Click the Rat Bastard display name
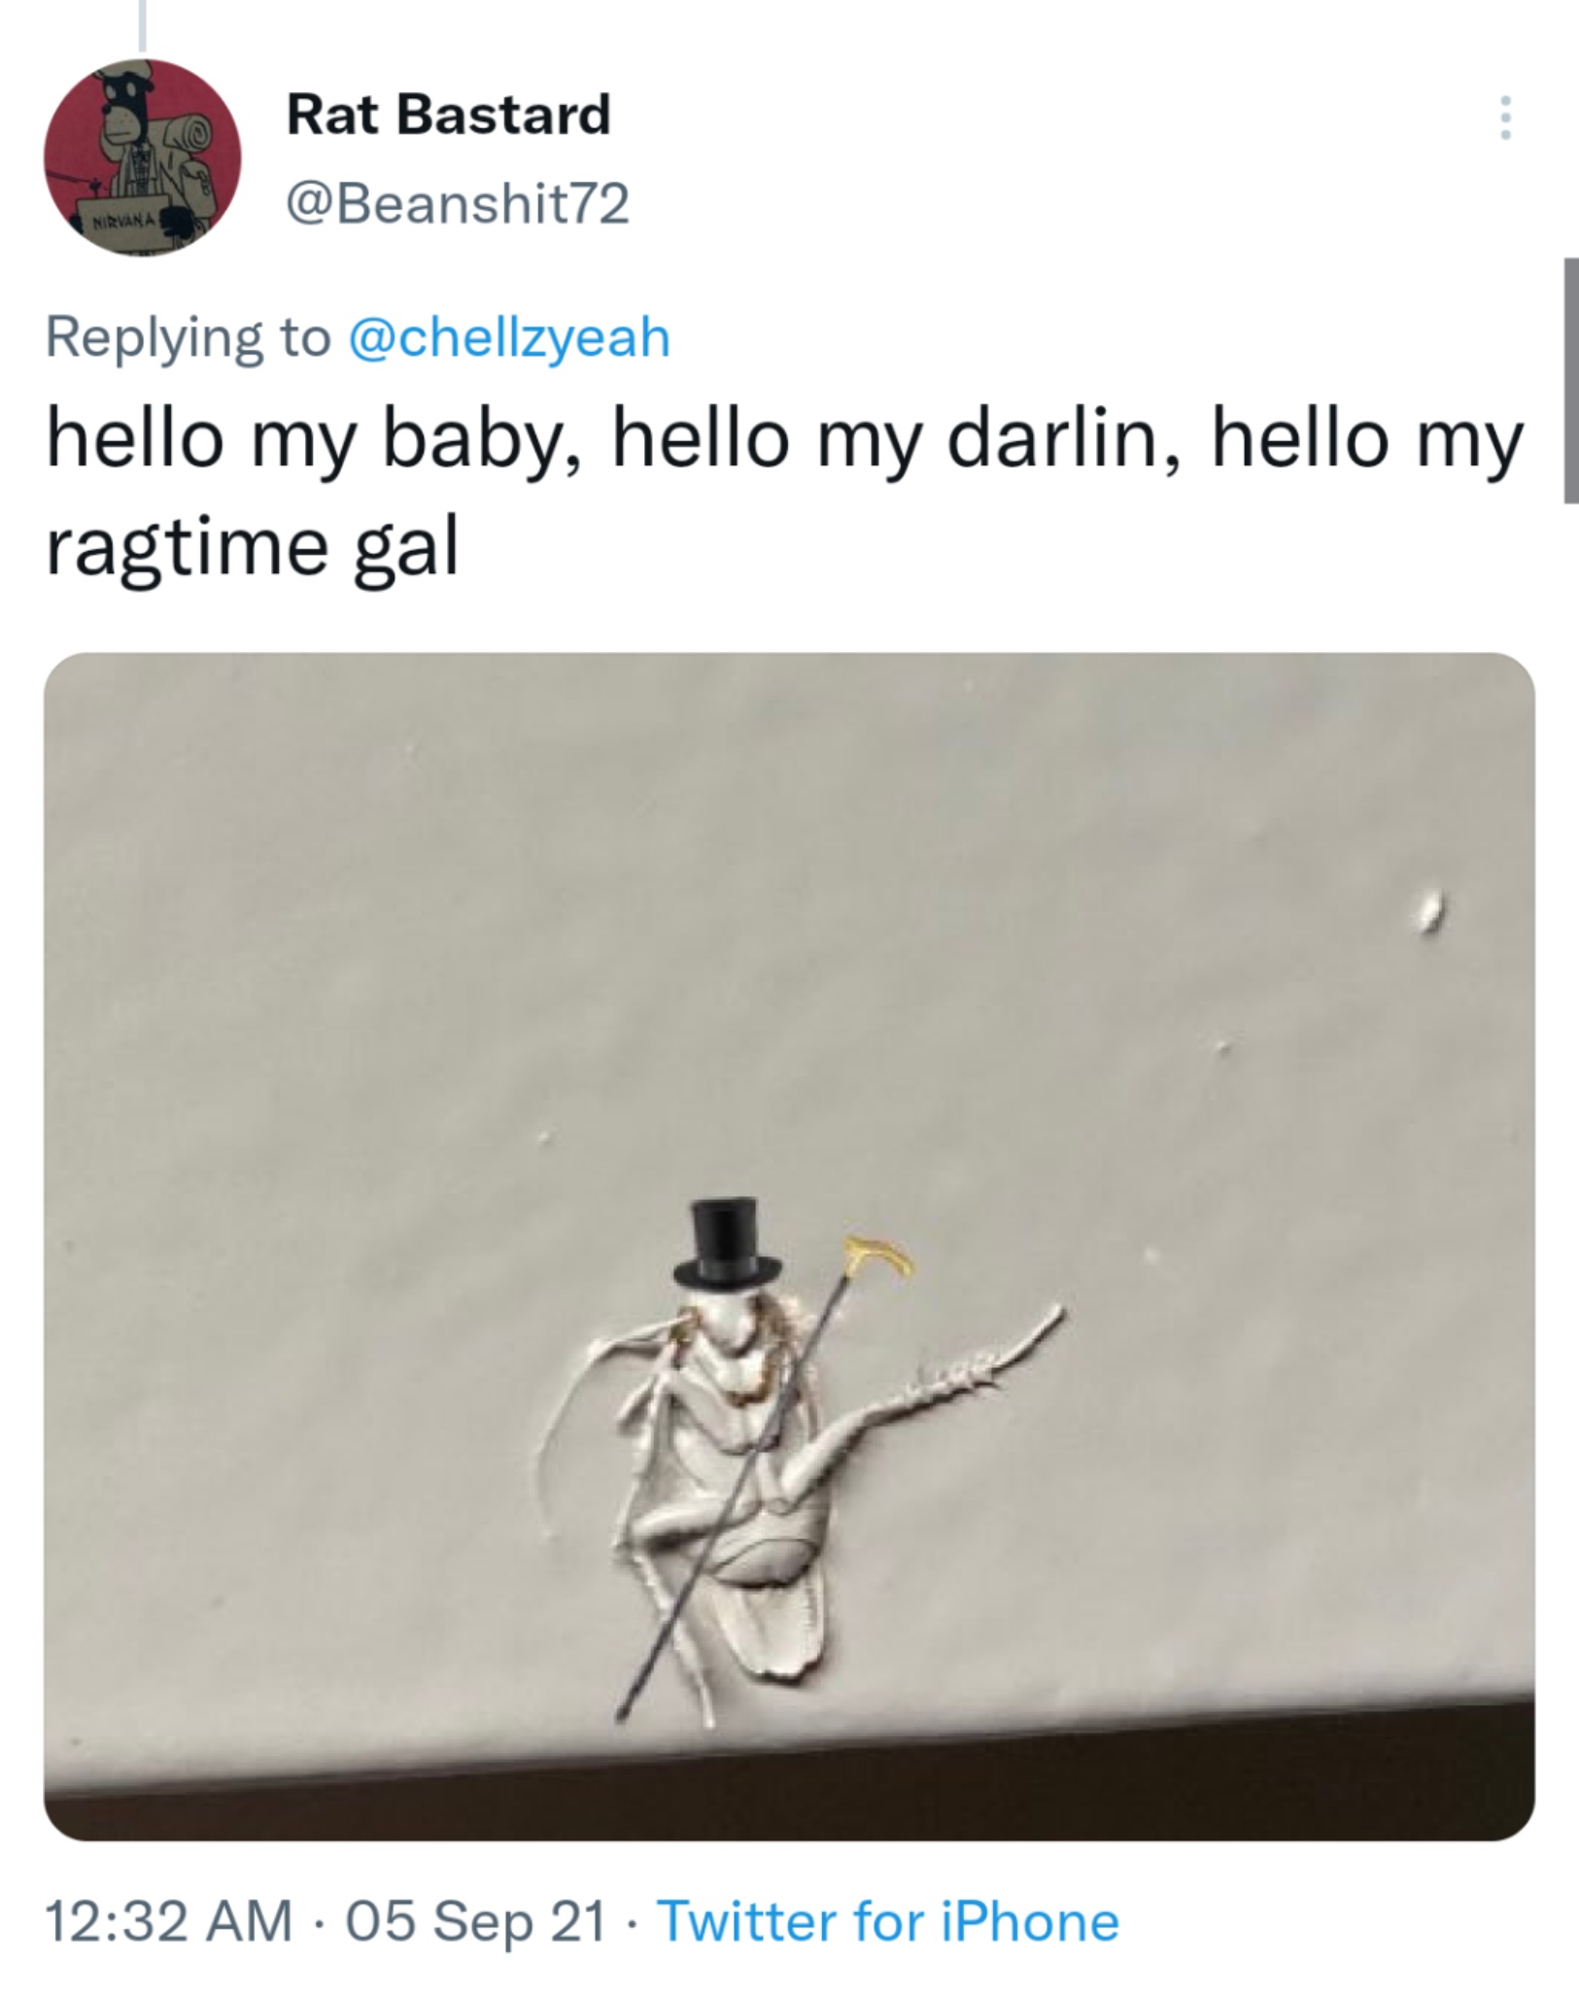Viewport: 1579px width, 1990px height. tap(448, 115)
